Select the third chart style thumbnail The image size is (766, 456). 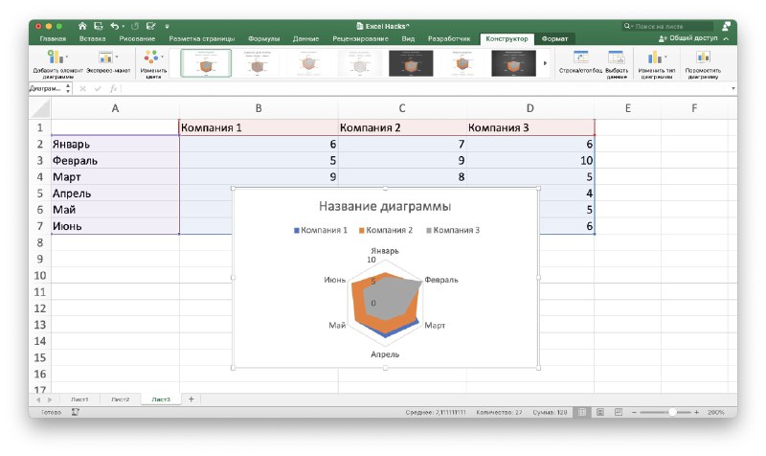tap(307, 63)
